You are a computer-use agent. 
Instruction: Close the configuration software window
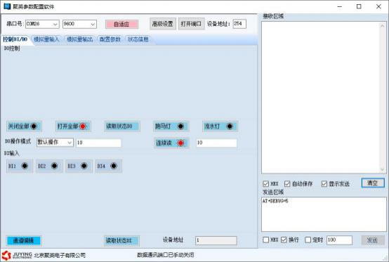click(378, 7)
